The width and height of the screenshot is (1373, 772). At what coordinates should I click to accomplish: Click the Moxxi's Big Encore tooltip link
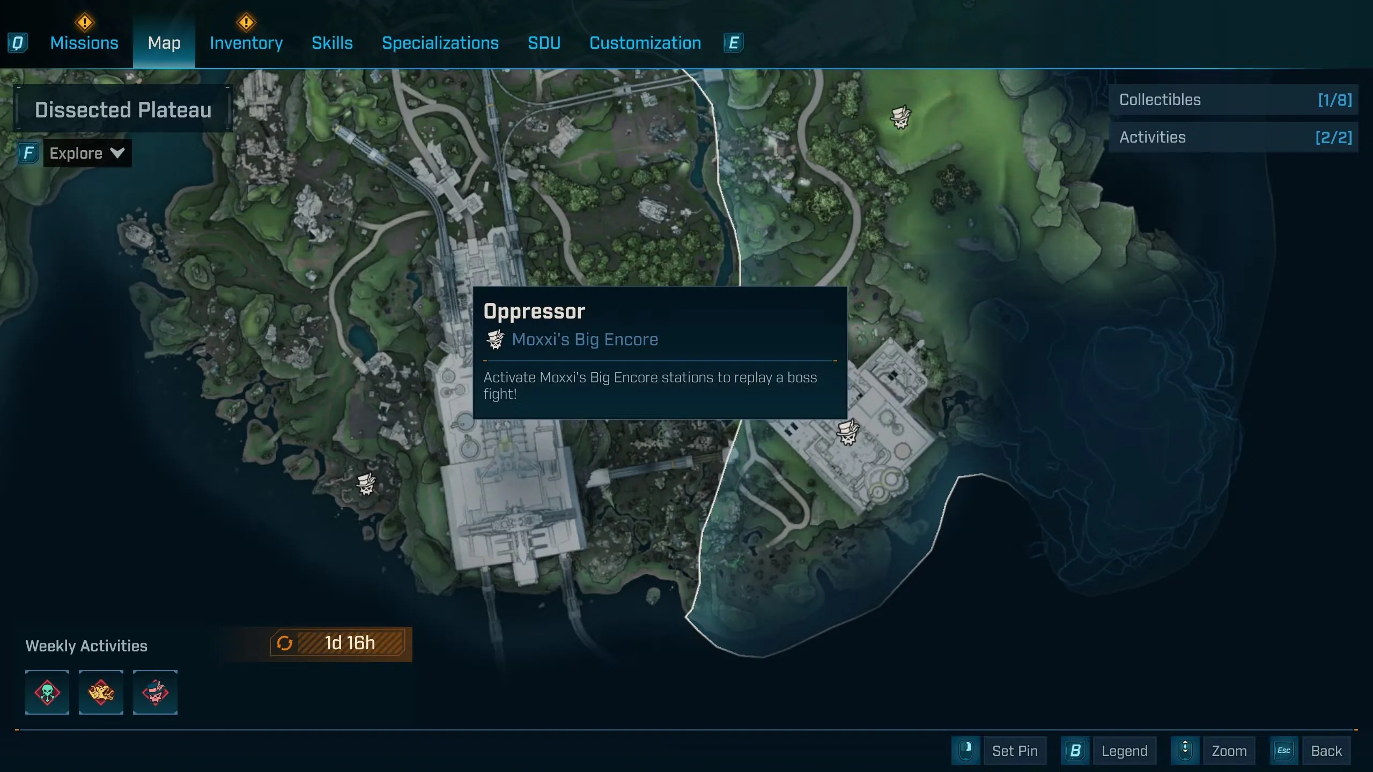[585, 339]
